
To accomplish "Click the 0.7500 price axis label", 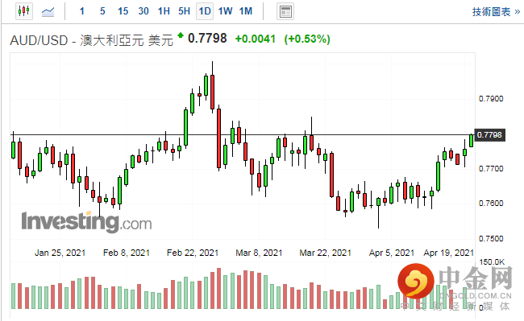I will coord(491,239).
